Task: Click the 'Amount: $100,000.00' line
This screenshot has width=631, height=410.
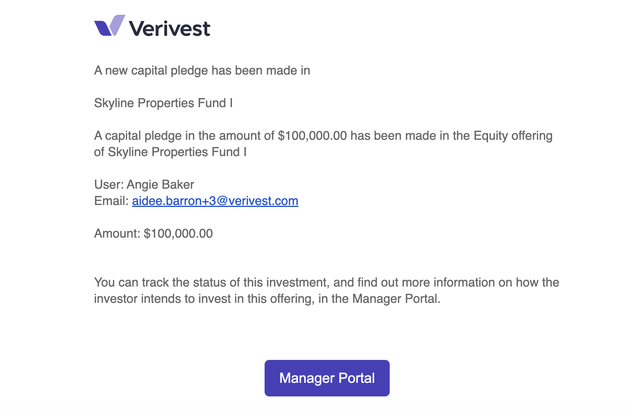Action: pyautogui.click(x=153, y=233)
